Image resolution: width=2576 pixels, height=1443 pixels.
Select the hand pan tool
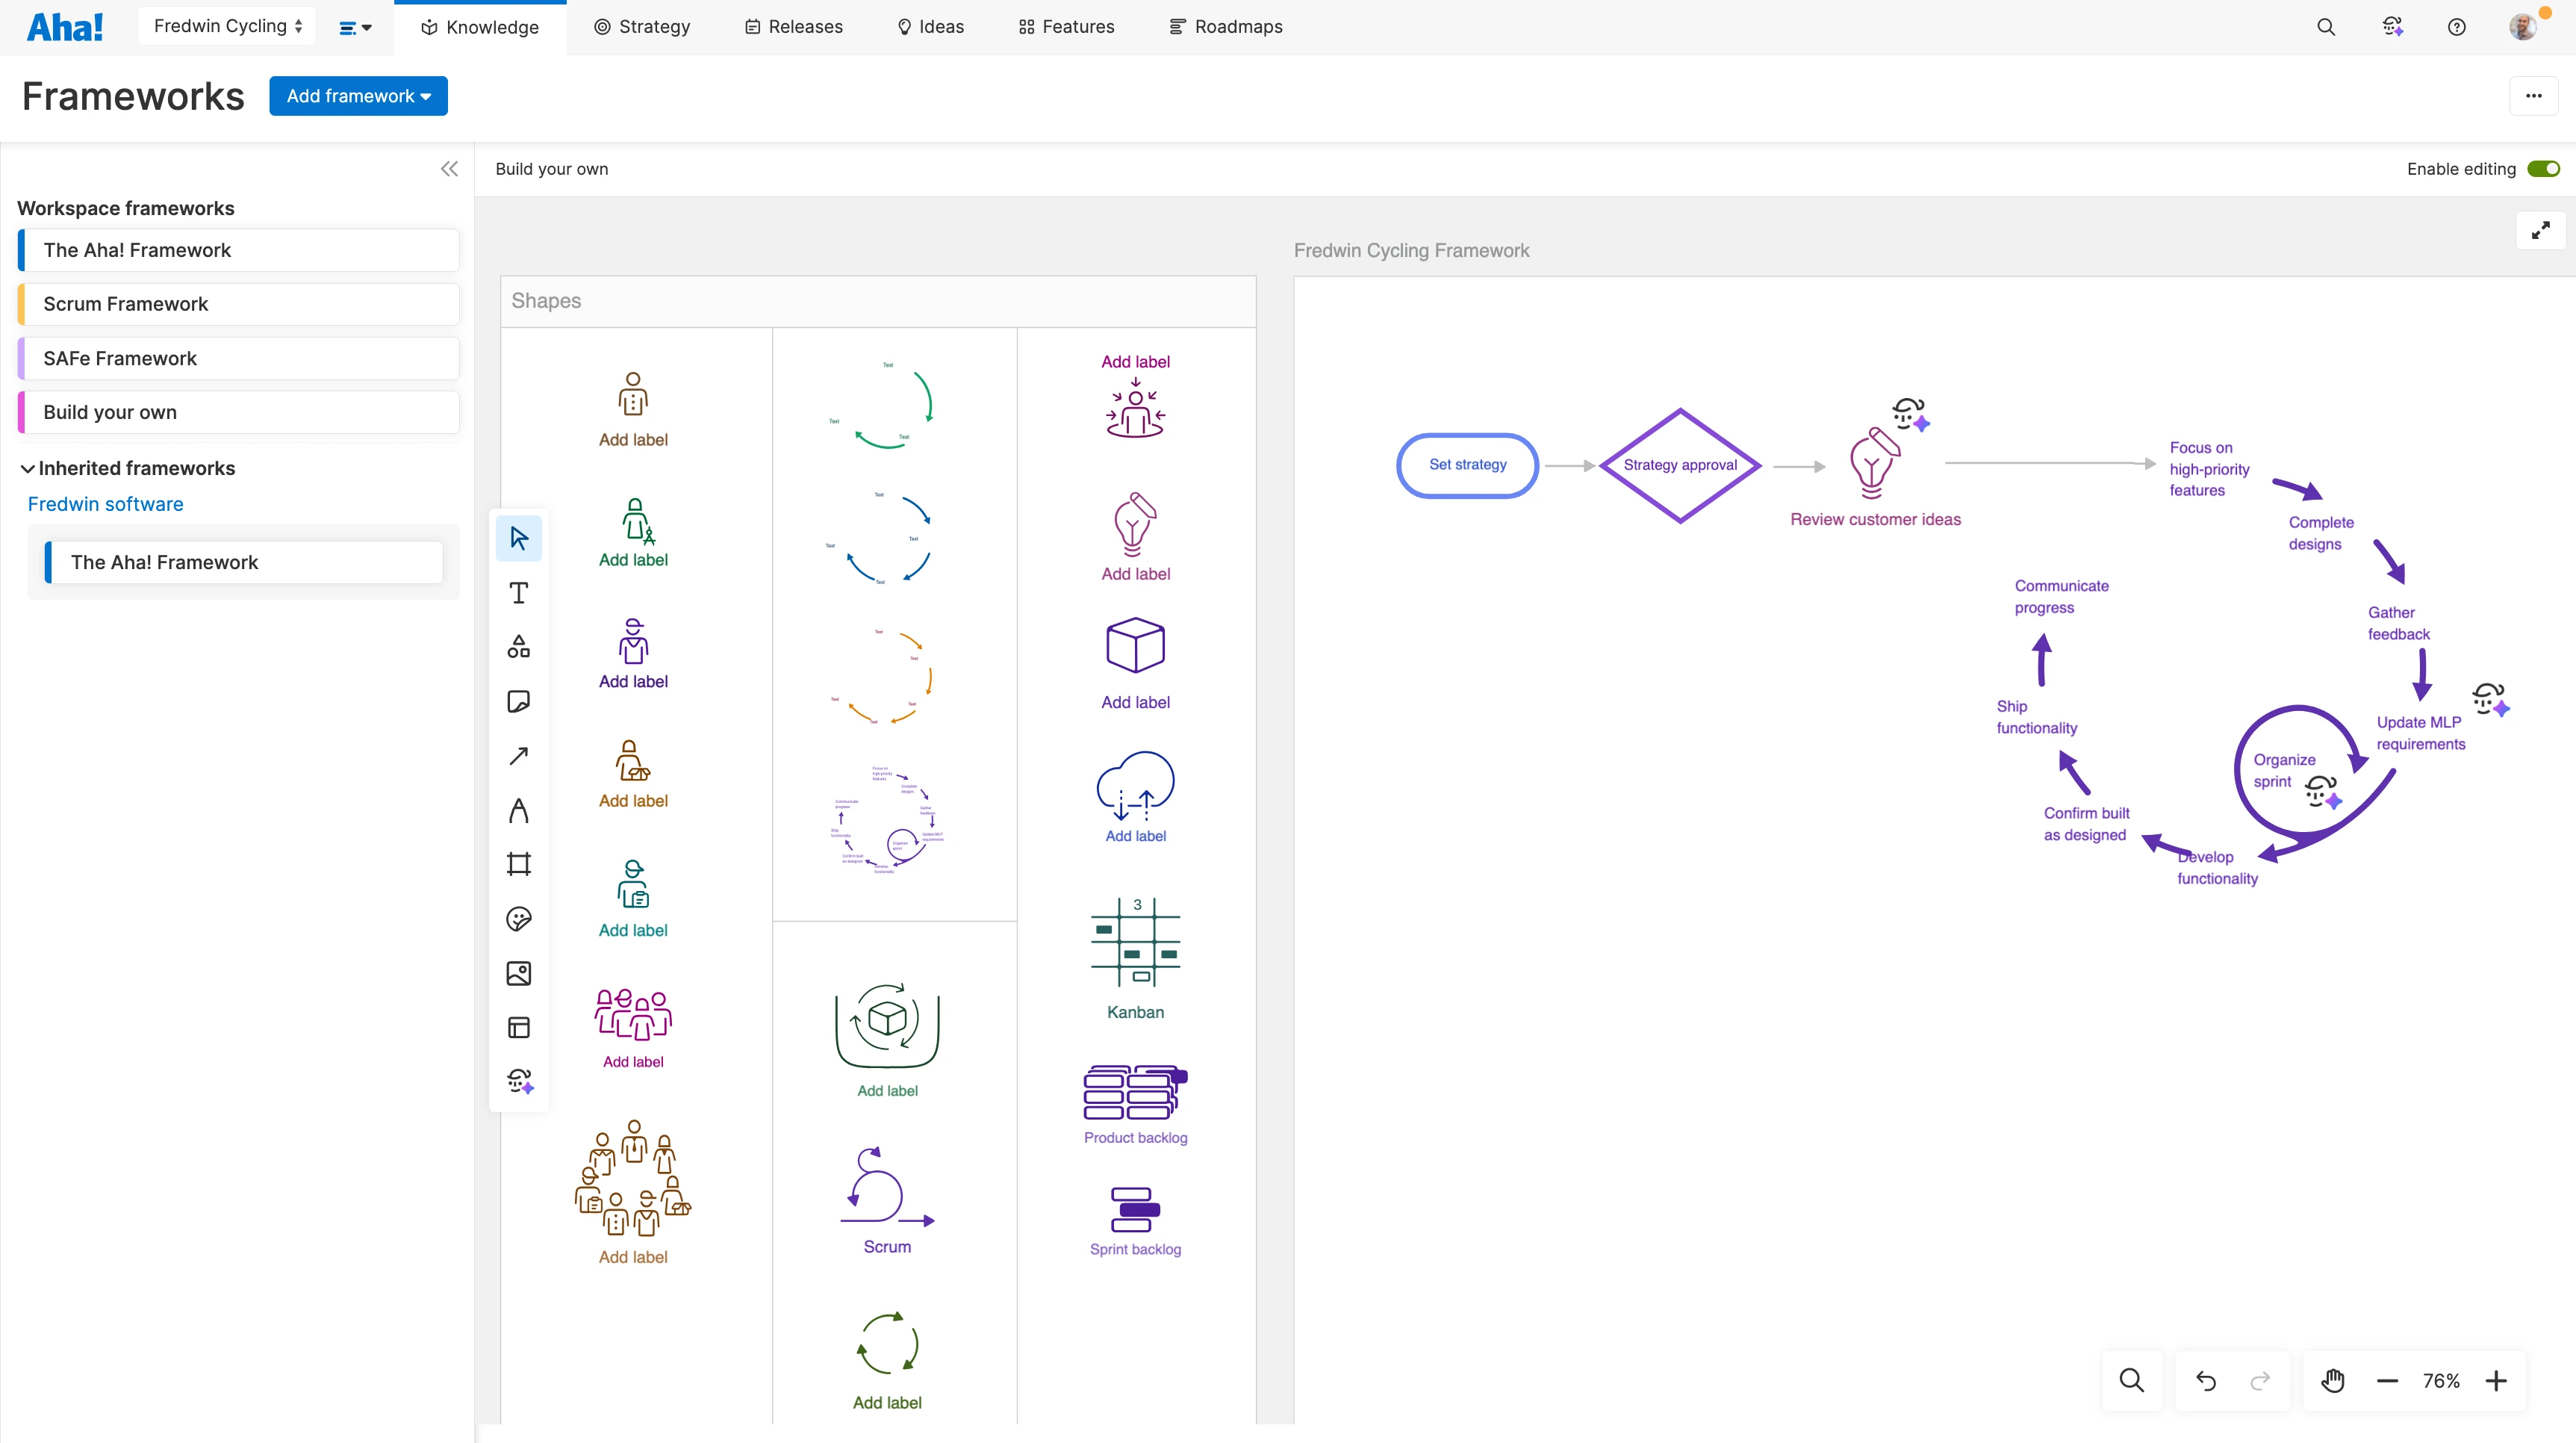coord(2333,1381)
